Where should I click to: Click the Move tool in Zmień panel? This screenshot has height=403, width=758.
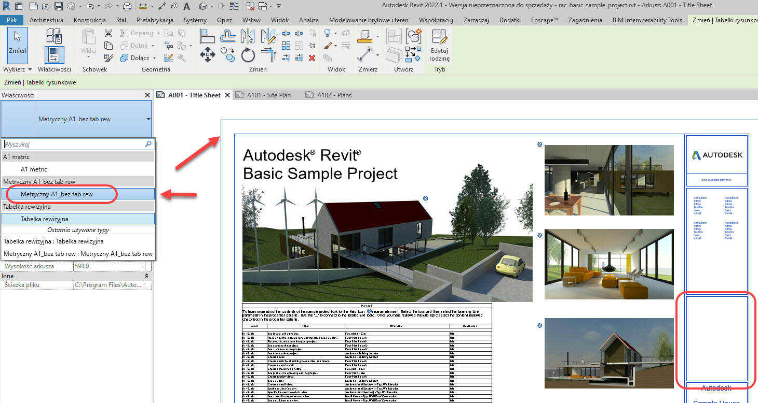coord(208,55)
